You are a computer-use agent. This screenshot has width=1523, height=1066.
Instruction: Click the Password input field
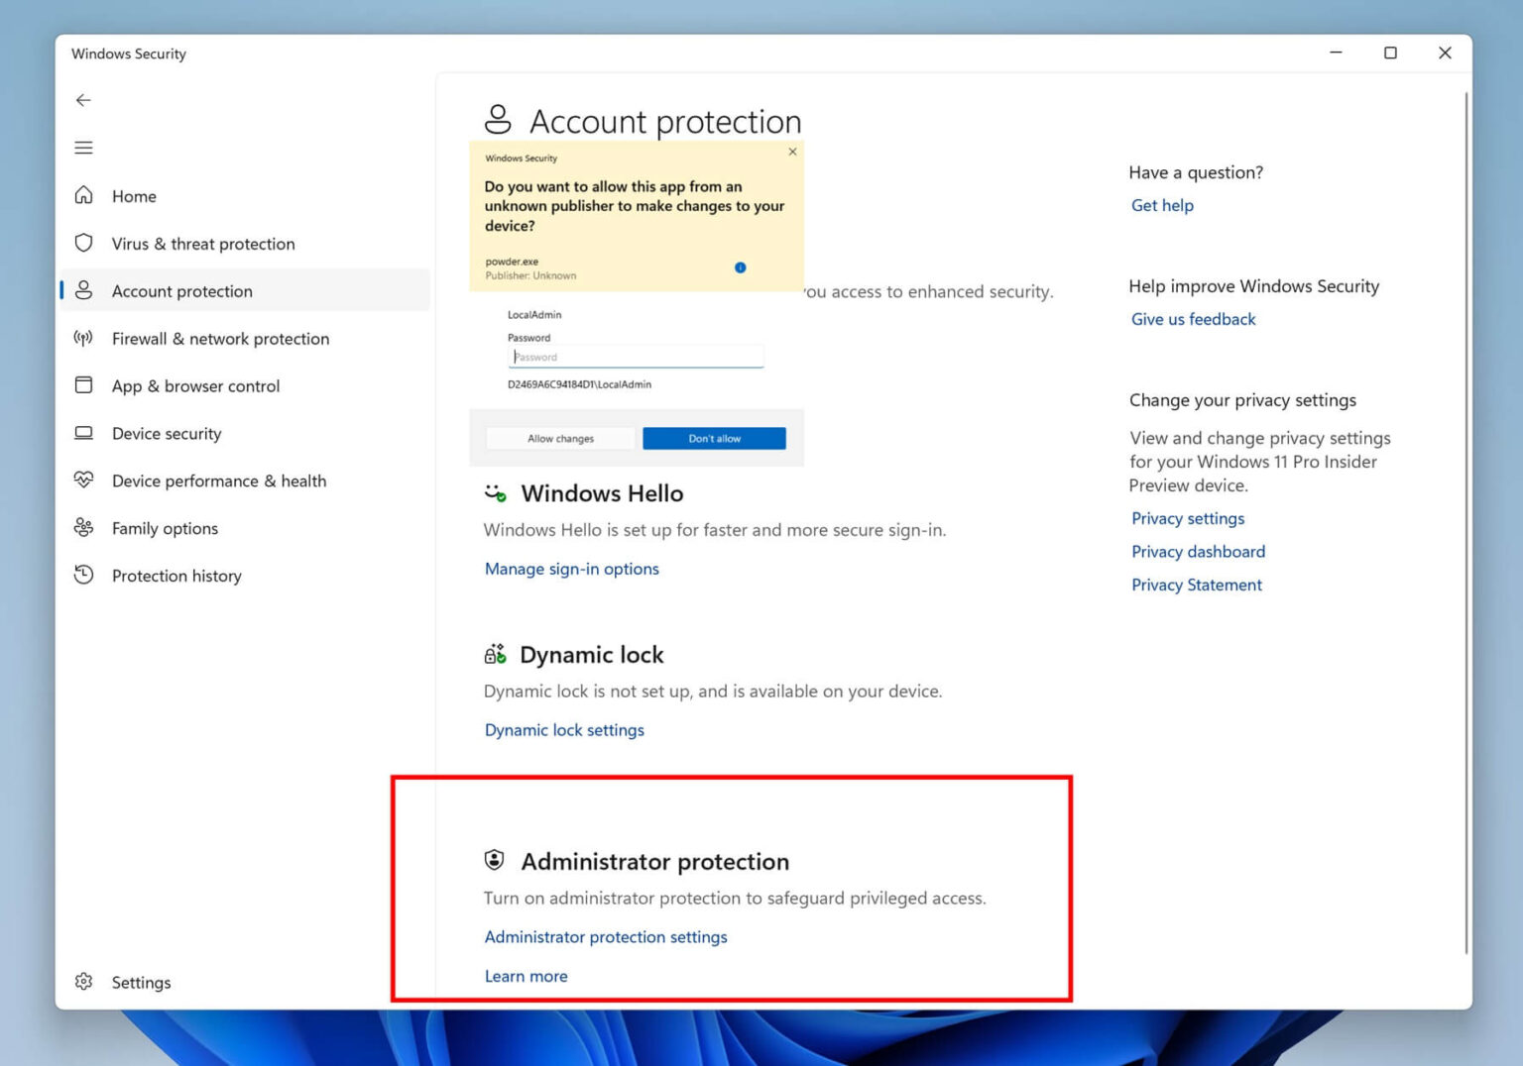[x=636, y=356]
